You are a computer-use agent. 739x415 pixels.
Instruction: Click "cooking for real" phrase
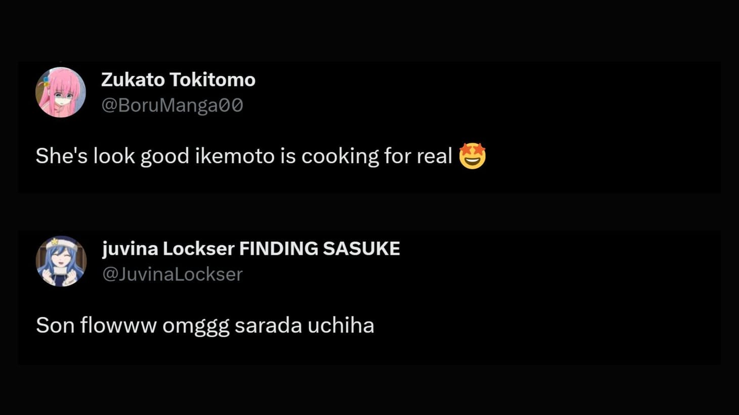click(377, 156)
